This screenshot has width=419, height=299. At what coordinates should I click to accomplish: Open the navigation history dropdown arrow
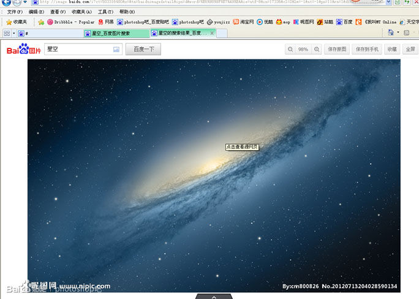coord(25,2)
